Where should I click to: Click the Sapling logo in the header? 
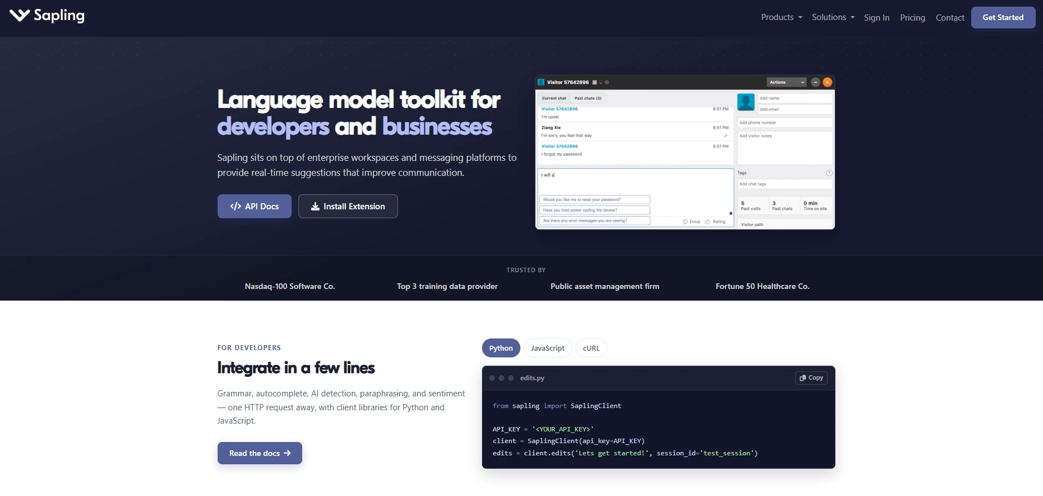tap(47, 16)
